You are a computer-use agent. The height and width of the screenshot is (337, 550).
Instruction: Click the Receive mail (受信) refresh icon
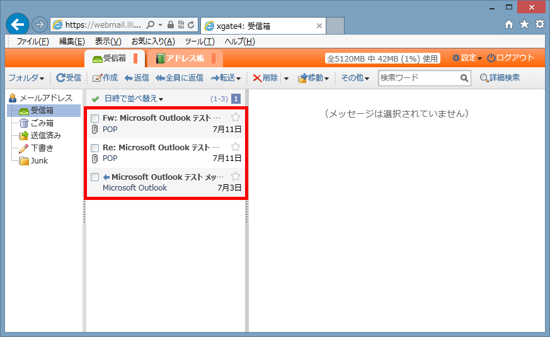click(x=60, y=78)
